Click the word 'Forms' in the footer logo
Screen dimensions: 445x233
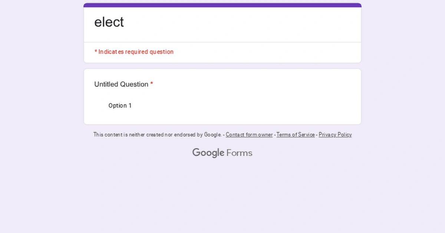click(239, 153)
